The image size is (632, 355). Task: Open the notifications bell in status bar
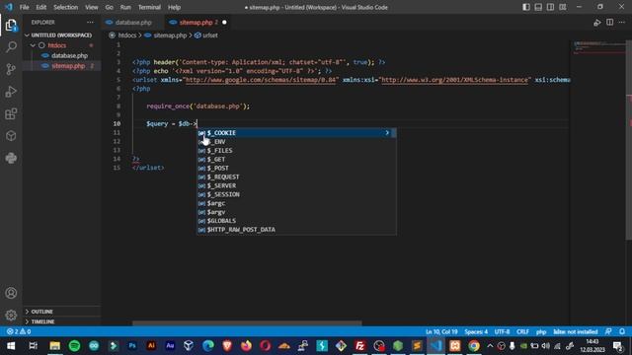click(x=622, y=331)
